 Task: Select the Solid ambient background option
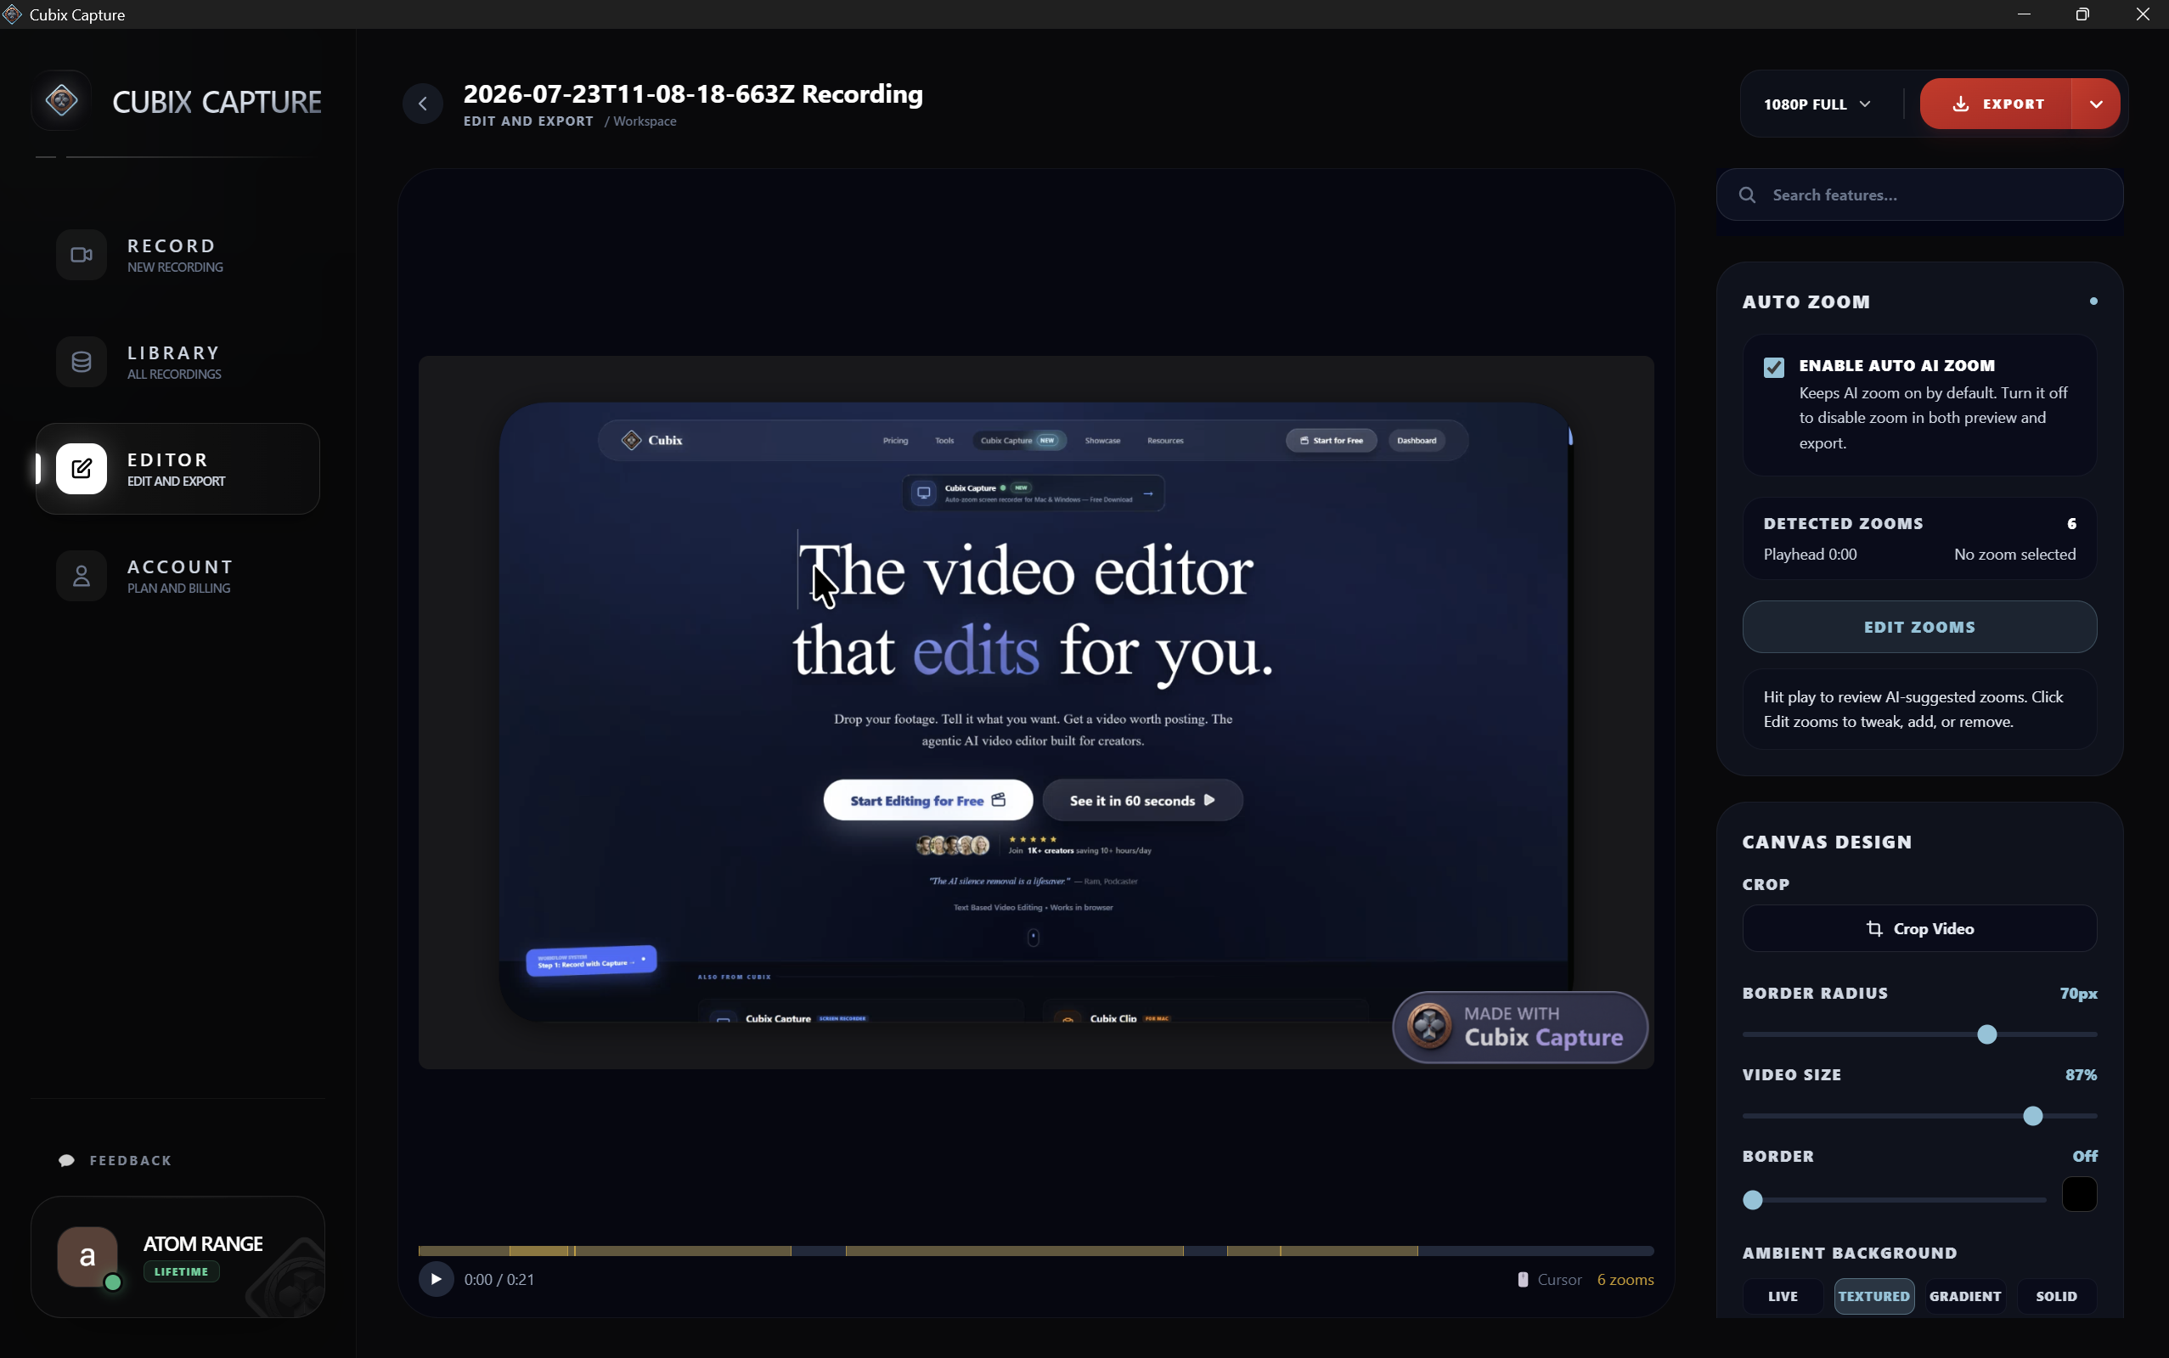(x=2056, y=1296)
